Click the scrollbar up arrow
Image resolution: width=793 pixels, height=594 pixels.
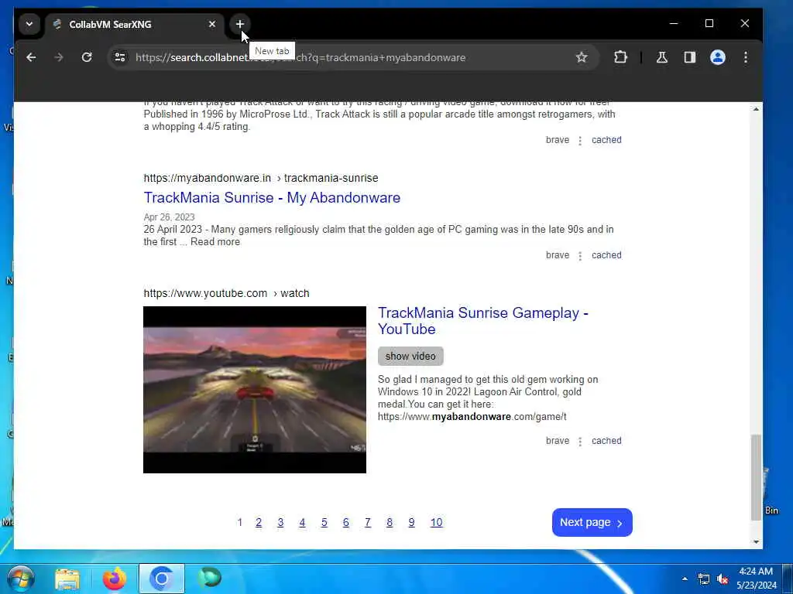(756, 109)
